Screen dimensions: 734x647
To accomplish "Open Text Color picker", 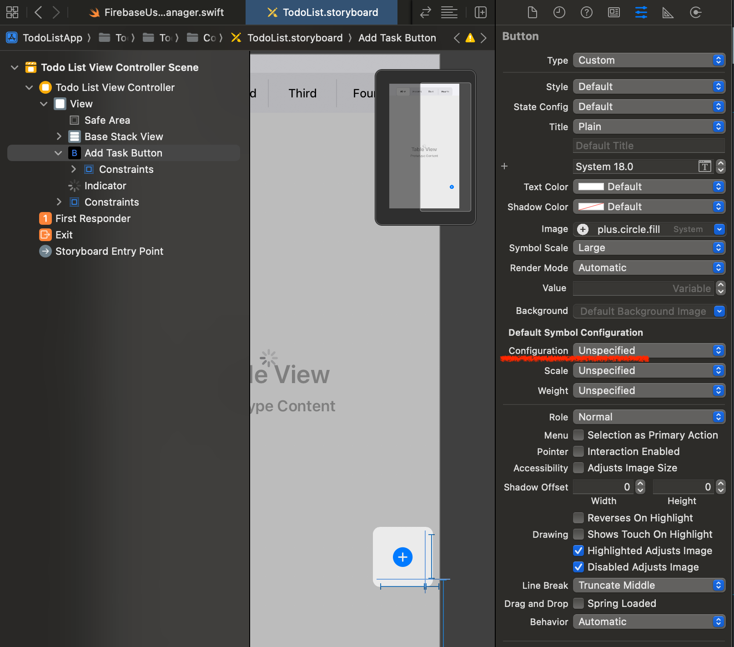I will tap(649, 187).
